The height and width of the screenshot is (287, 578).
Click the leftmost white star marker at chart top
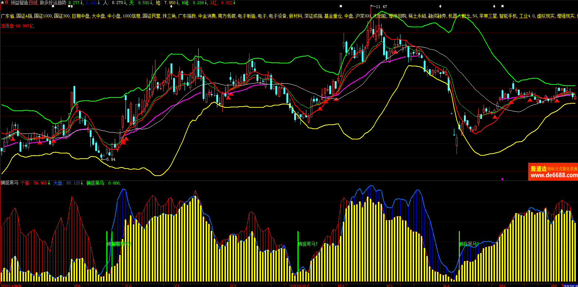(x=53, y=6)
